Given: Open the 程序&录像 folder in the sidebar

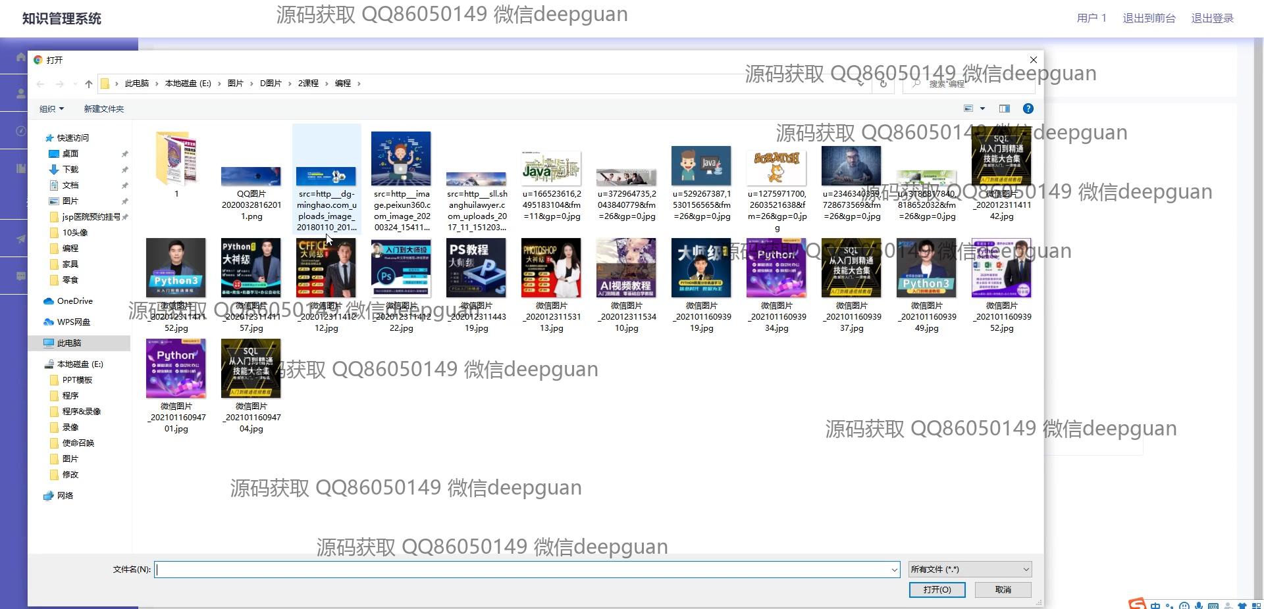Looking at the screenshot, I should pos(81,411).
